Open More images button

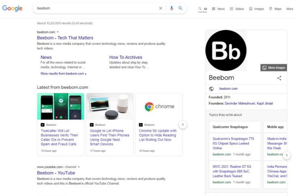coord(274,68)
